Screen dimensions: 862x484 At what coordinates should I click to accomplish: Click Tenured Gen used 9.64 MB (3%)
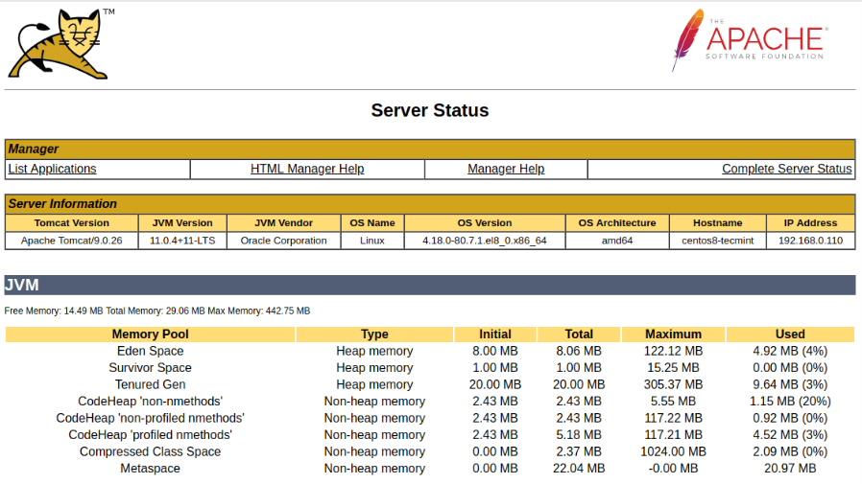click(790, 384)
